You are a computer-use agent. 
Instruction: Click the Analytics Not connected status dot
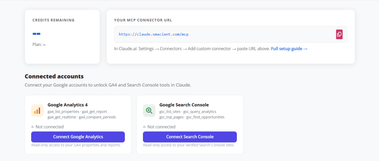(33, 127)
